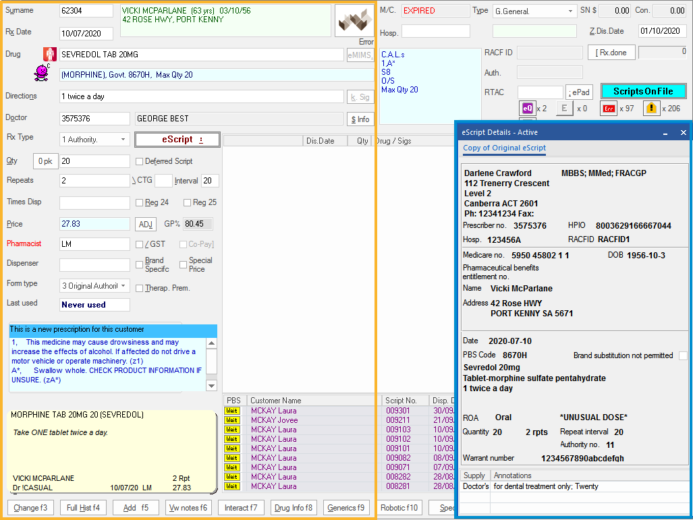Click the Sig directions icon button
This screenshot has width=693, height=520.
360,96
